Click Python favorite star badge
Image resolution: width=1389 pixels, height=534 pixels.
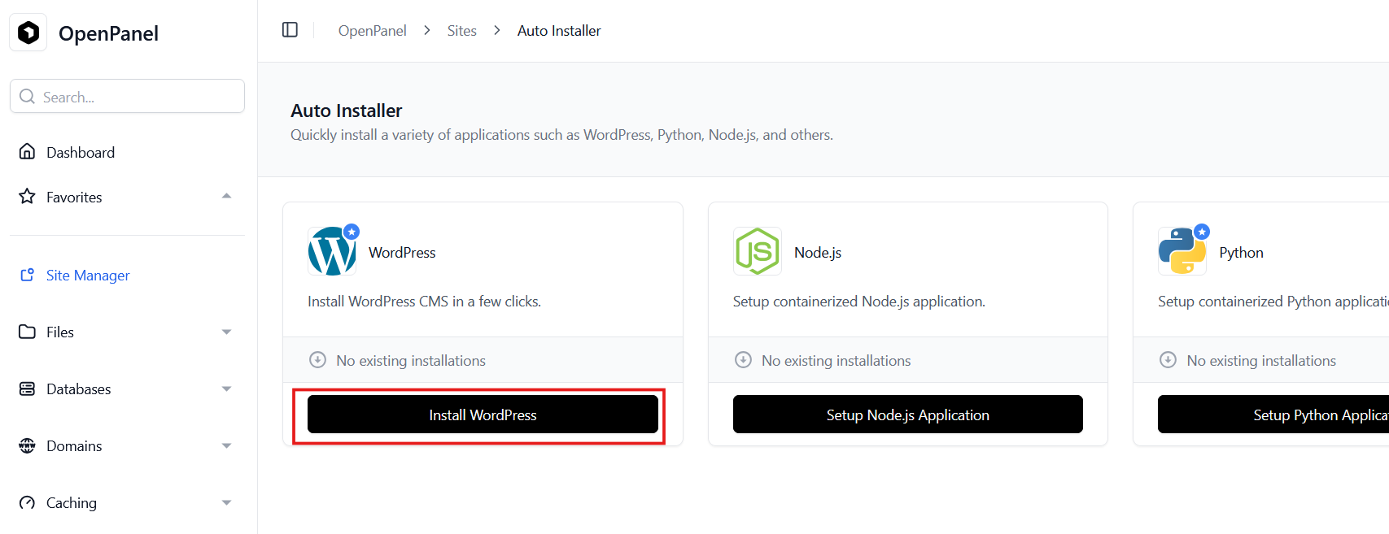(x=1202, y=232)
